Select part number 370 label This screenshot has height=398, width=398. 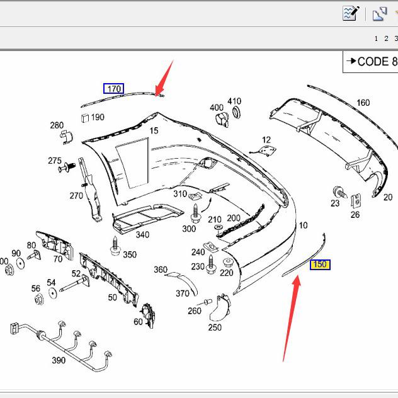183,293
